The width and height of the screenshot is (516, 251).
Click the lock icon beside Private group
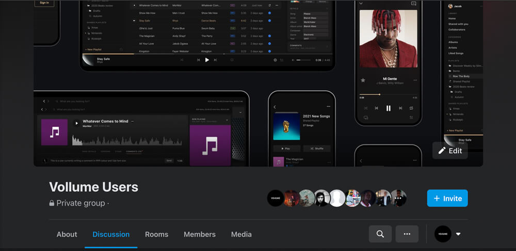point(52,203)
